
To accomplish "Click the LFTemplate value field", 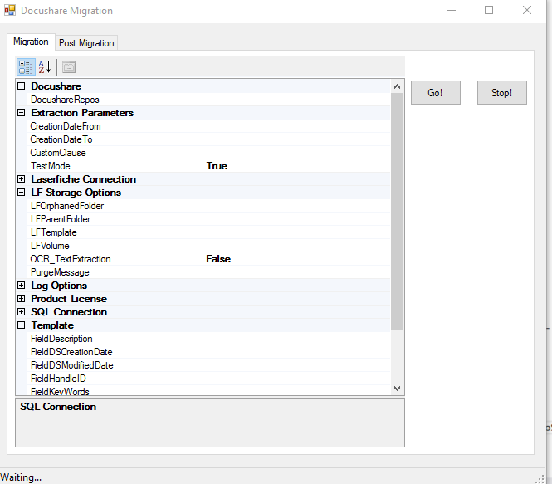I will (296, 232).
